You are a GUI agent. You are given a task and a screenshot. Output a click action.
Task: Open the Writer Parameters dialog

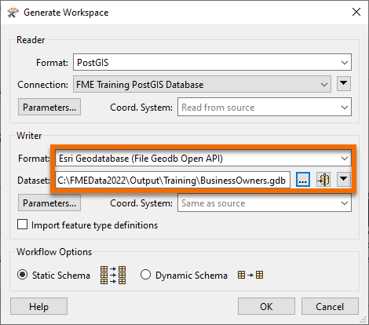pyautogui.click(x=49, y=203)
